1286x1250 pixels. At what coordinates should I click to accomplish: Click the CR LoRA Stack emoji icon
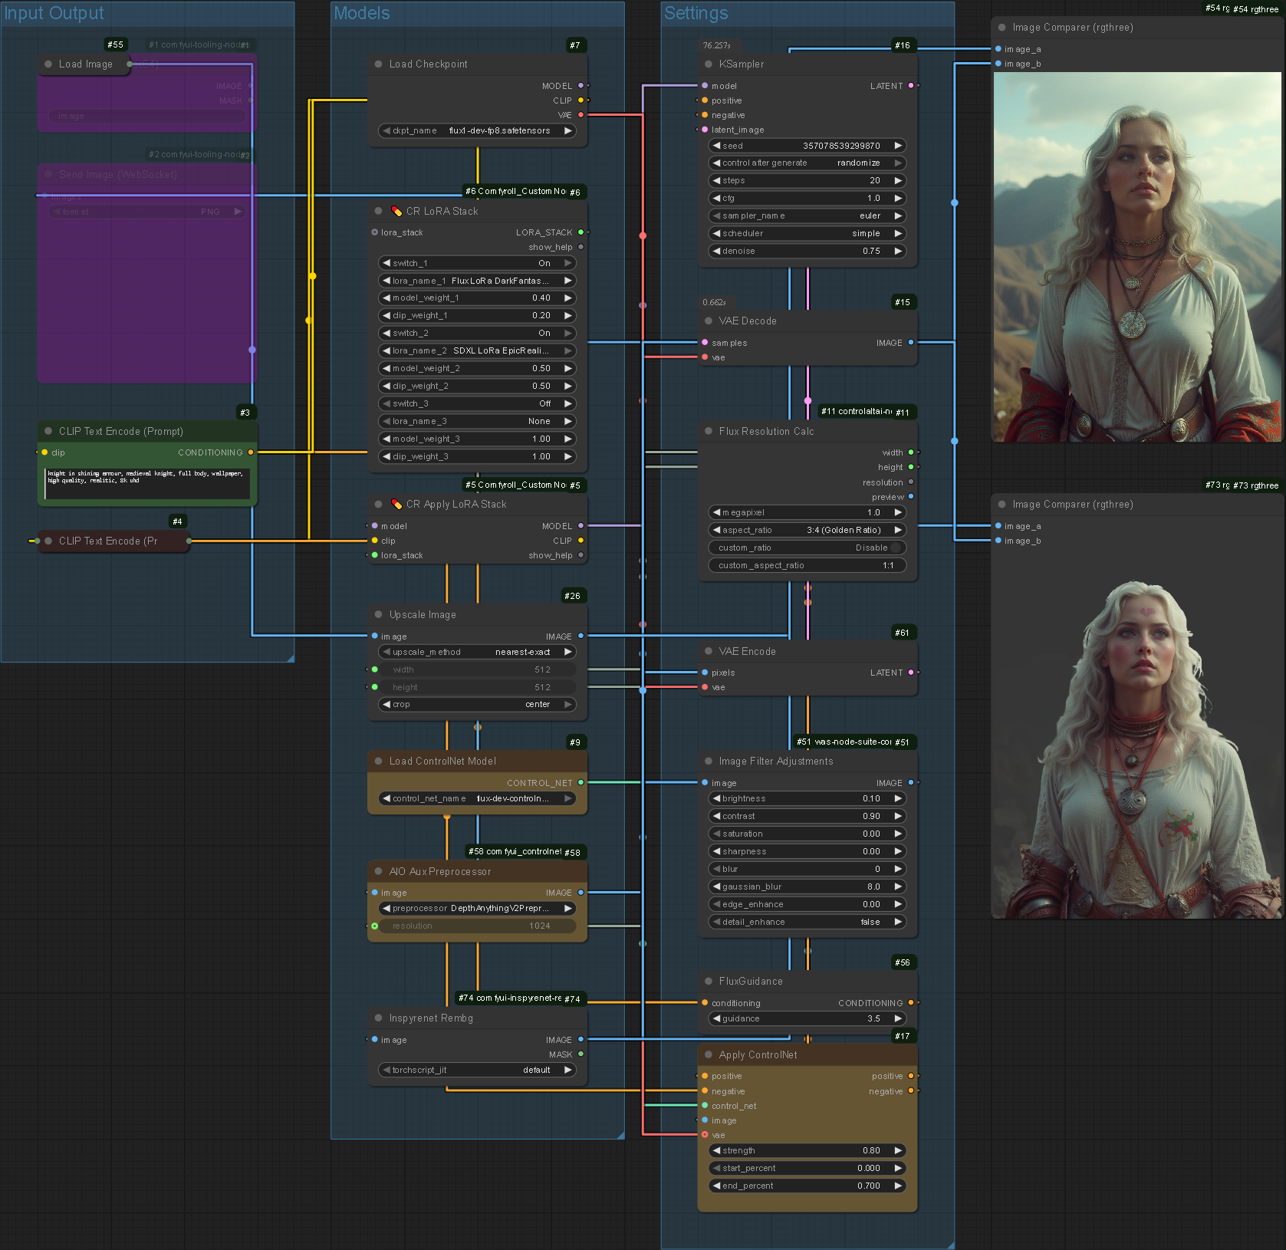coord(396,212)
